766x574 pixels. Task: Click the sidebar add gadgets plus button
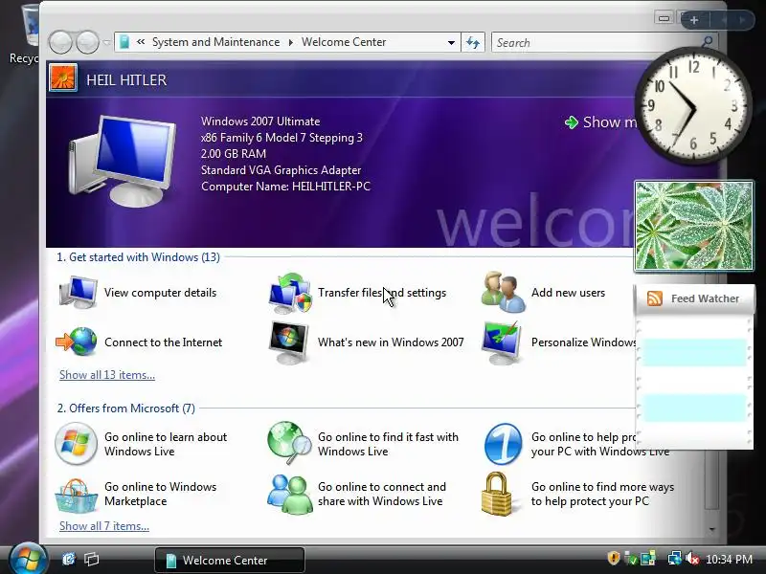tap(694, 20)
